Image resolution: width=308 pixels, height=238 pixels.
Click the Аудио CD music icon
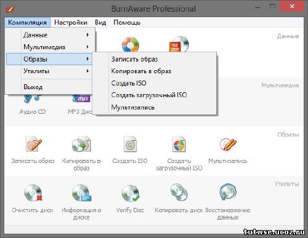pyautogui.click(x=32, y=98)
